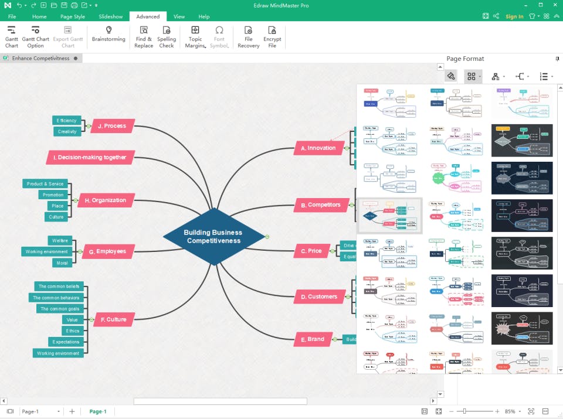This screenshot has height=419, width=563.
Task: Open File Recovery
Action: coord(248,36)
